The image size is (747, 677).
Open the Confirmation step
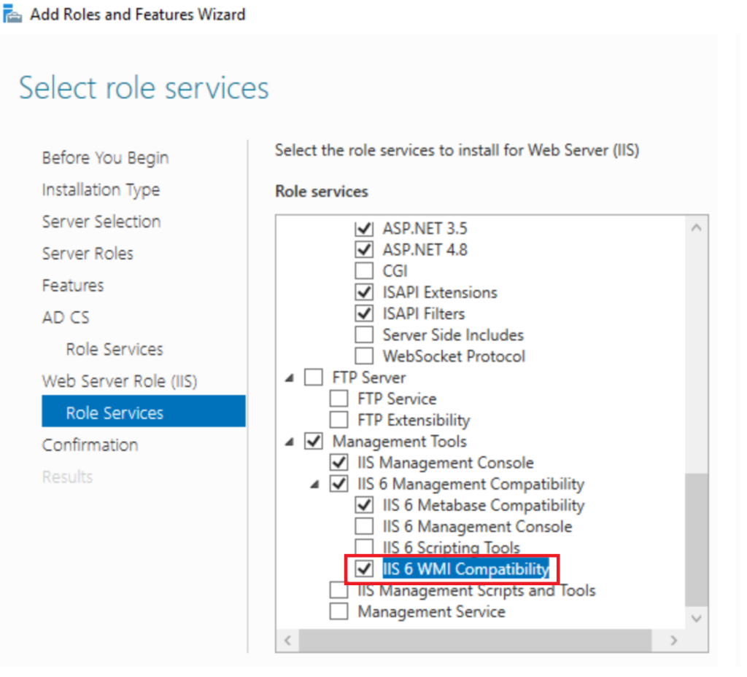(91, 446)
